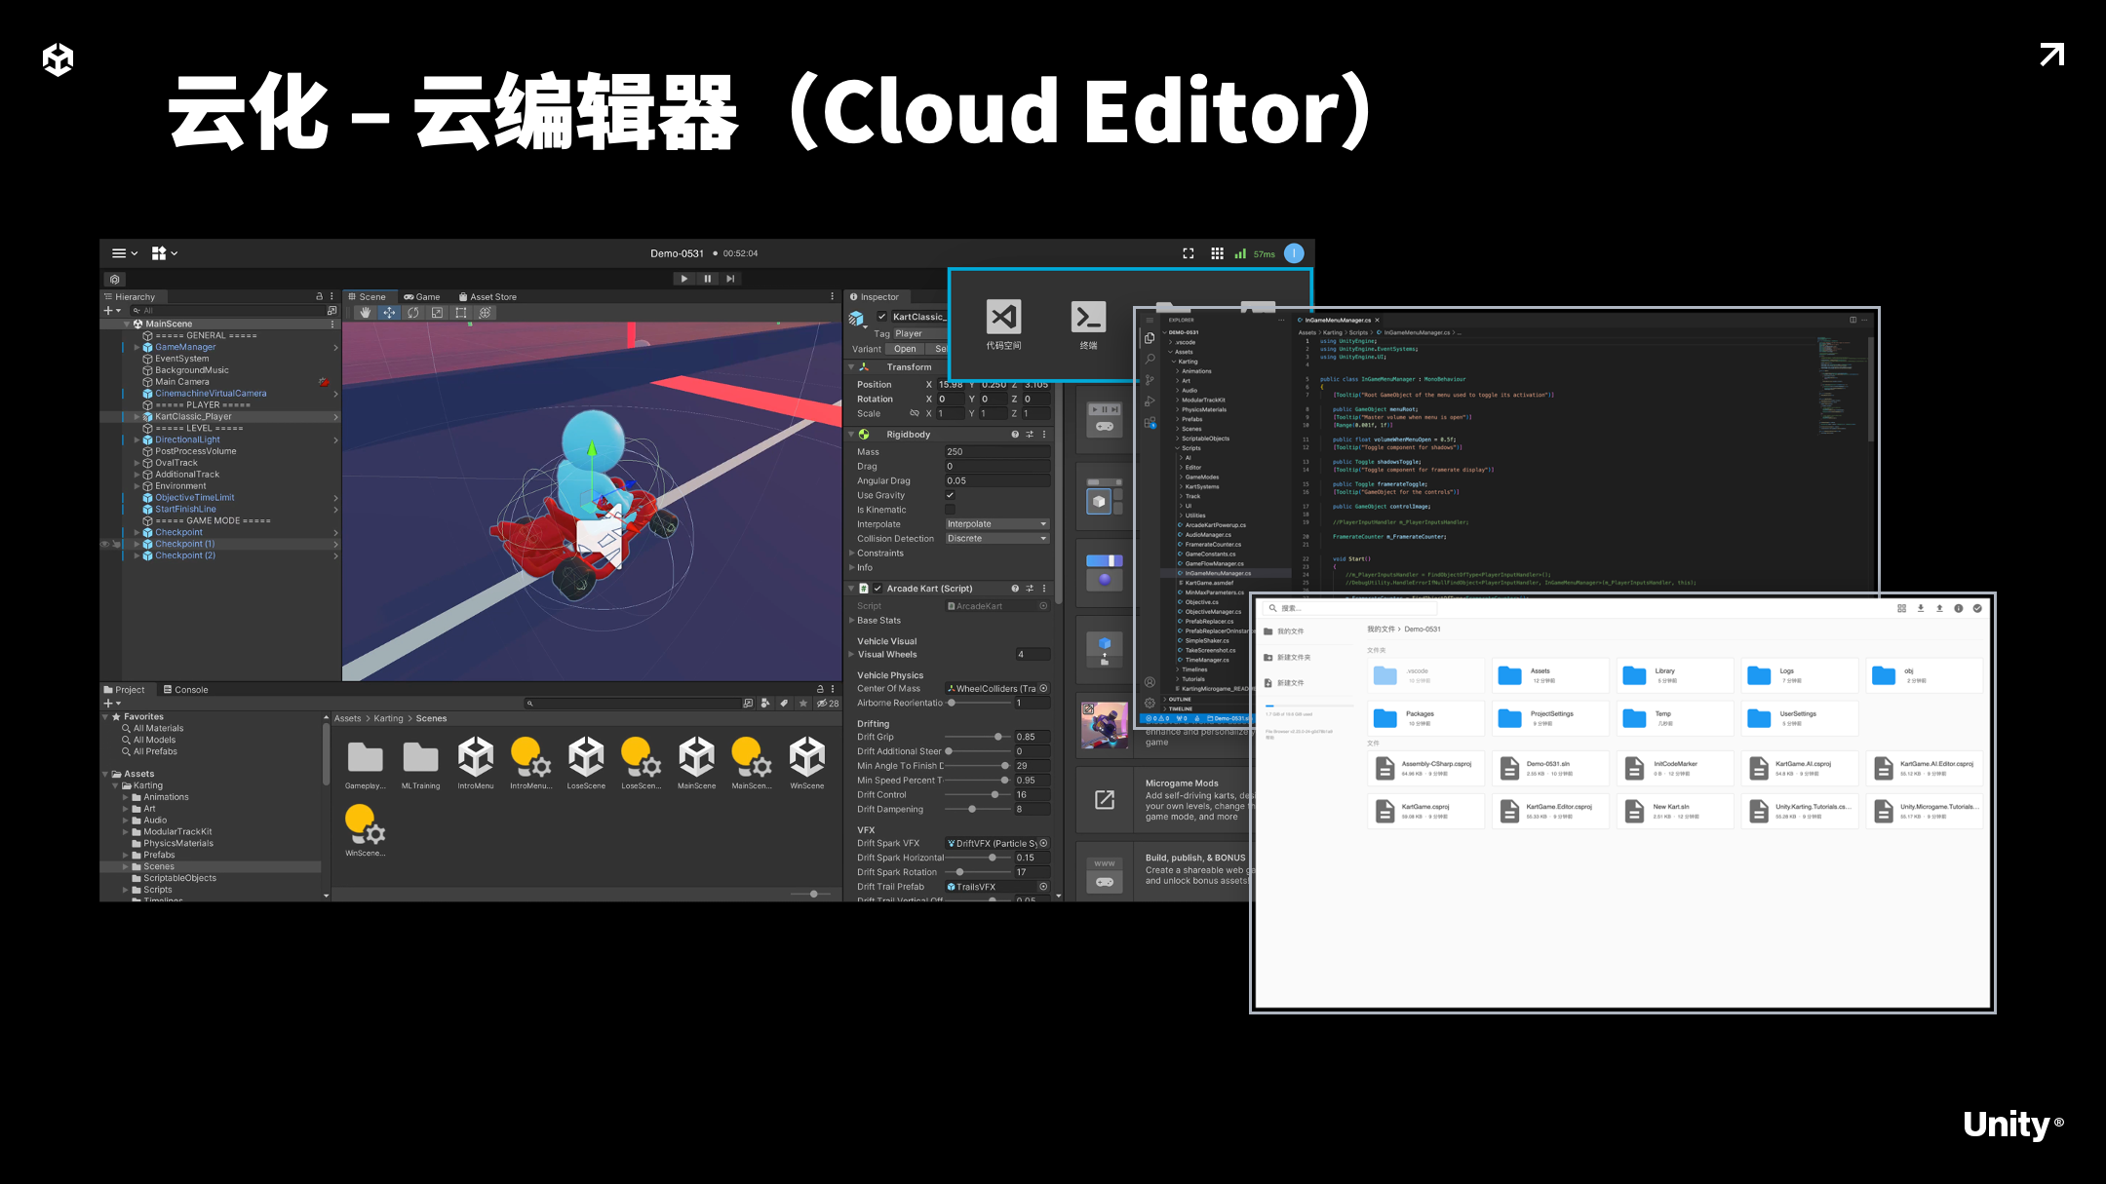Click the prefab Open button in Inspector

pyautogui.click(x=905, y=349)
